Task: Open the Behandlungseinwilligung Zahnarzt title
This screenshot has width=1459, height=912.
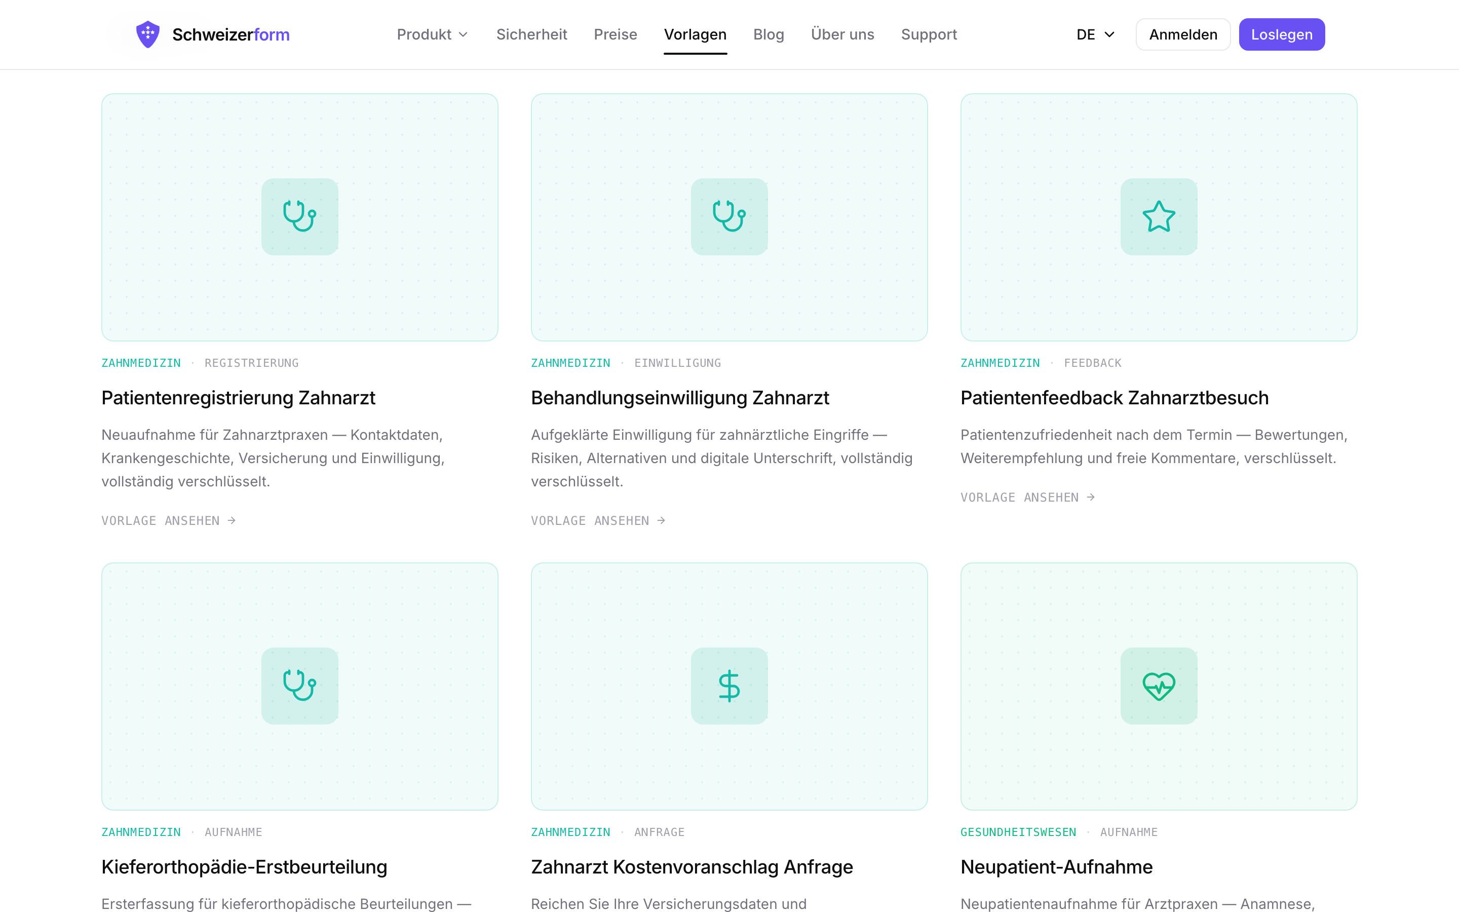Action: click(680, 398)
